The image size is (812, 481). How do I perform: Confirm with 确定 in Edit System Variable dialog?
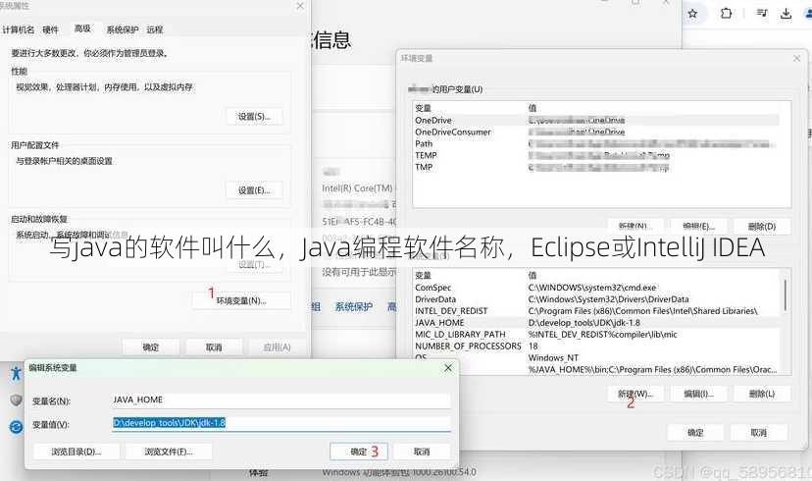[359, 452]
